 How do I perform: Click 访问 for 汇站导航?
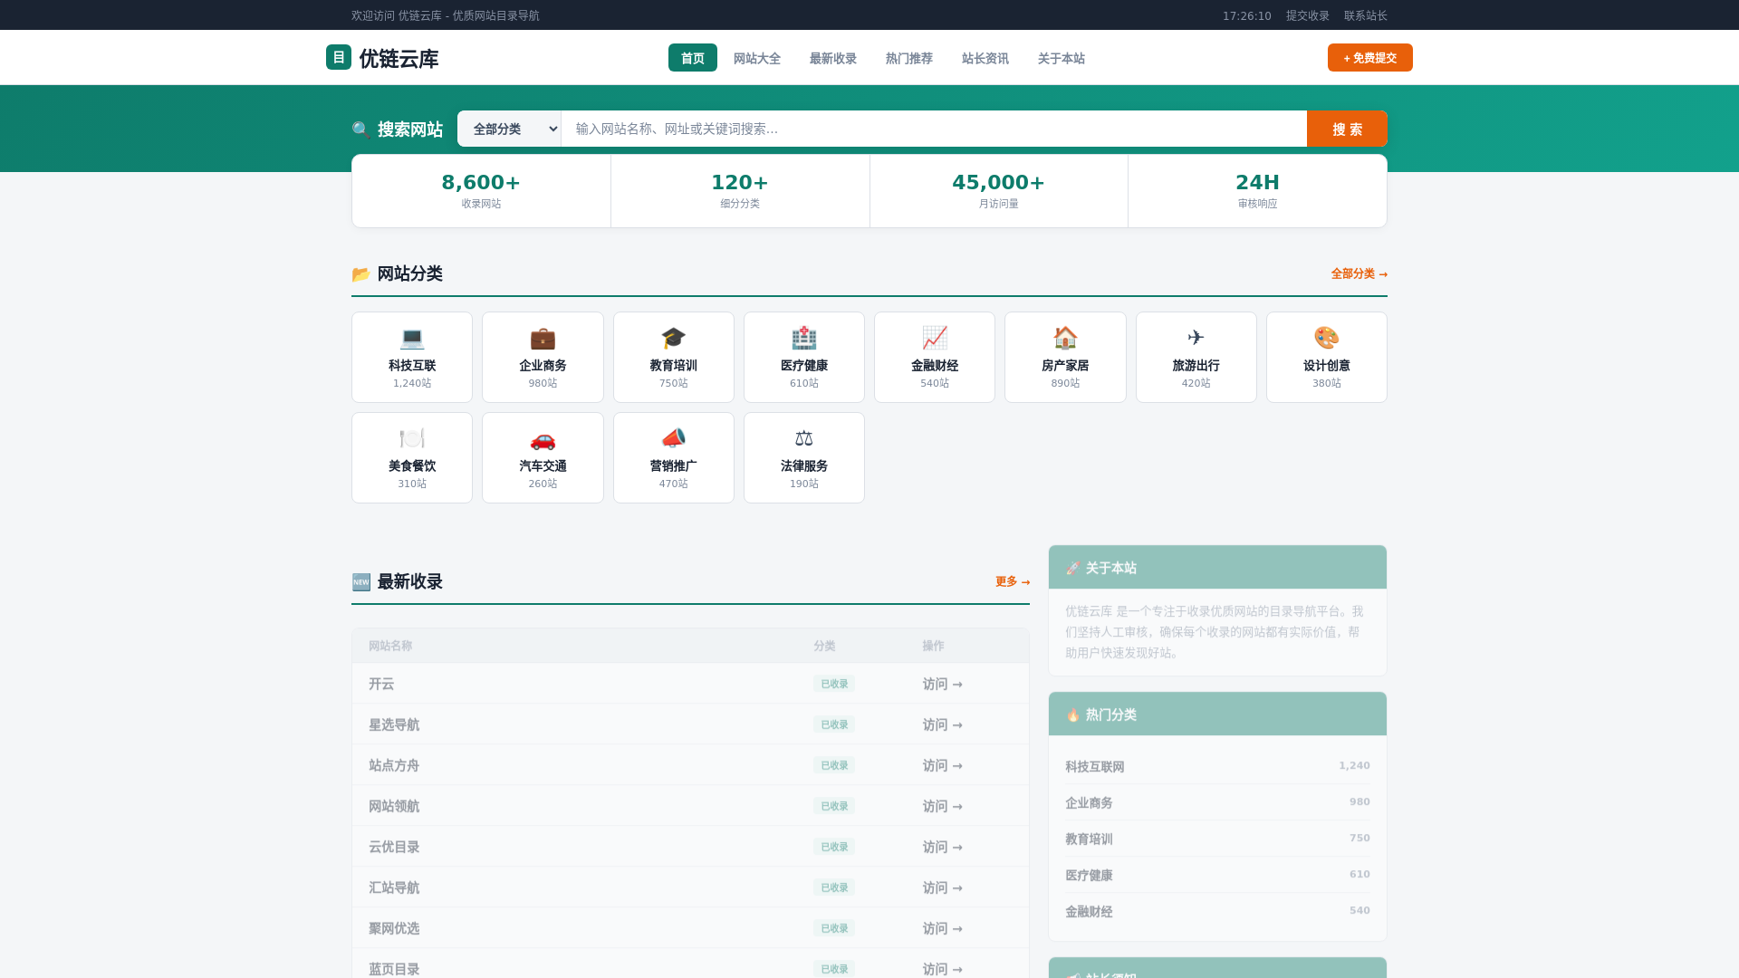coord(942,887)
